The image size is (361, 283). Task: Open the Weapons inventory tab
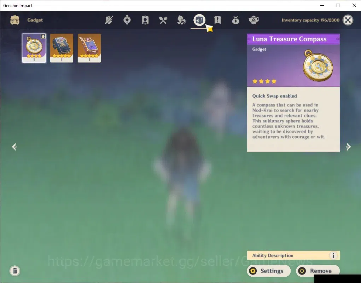(109, 20)
